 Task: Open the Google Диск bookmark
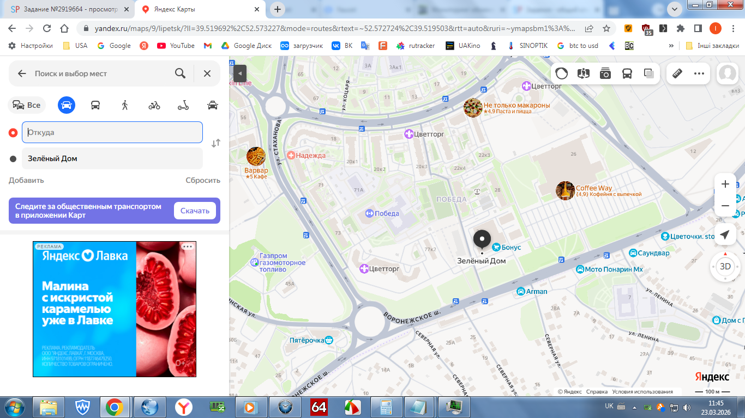tap(247, 46)
